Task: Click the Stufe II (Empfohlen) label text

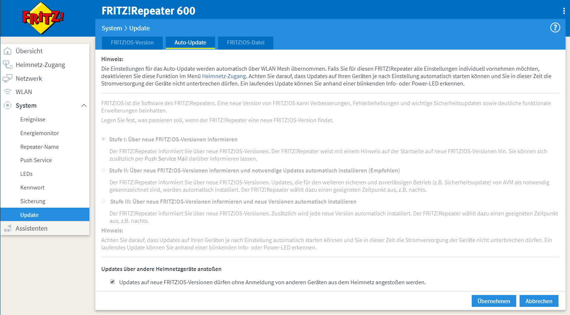Action: tap(254, 171)
